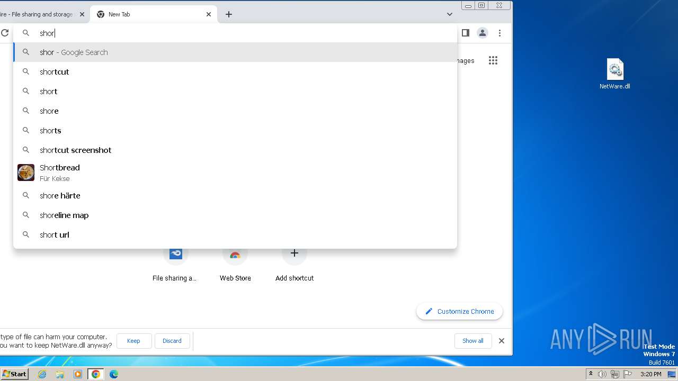Open the Action Center flag icon
678x381 pixels.
click(x=628, y=374)
